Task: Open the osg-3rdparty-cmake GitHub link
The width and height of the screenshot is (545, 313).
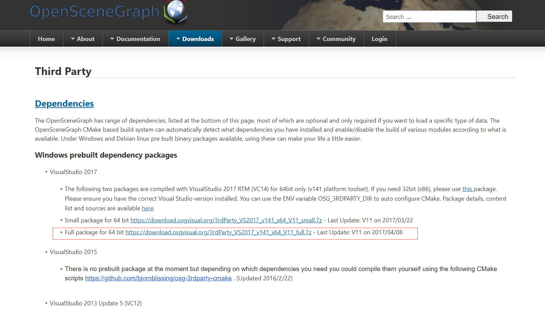Action: (x=158, y=278)
